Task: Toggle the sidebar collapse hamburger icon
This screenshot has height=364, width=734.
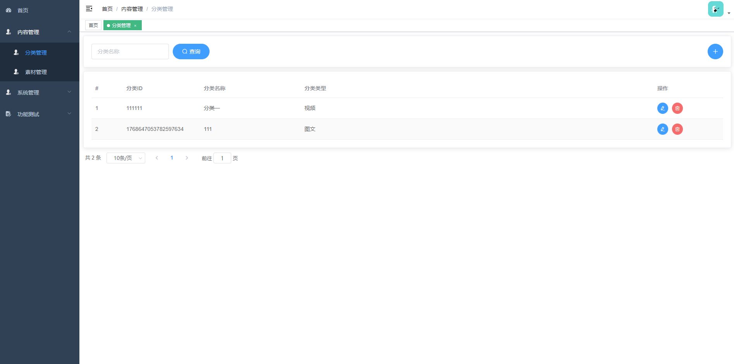Action: point(89,9)
